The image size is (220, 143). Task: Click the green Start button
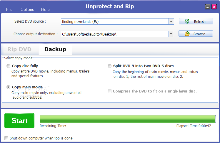pos(19,121)
